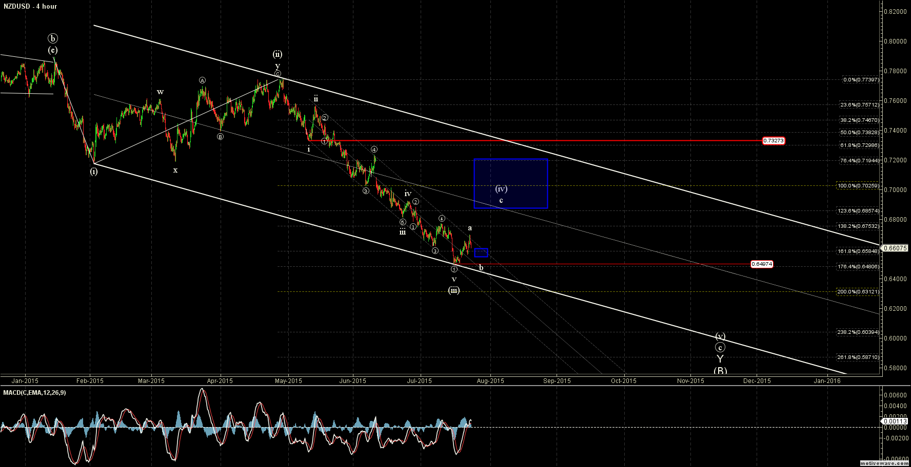
Task: Click the NZDUSD - 4 hour chart title
Action: click(x=30, y=6)
